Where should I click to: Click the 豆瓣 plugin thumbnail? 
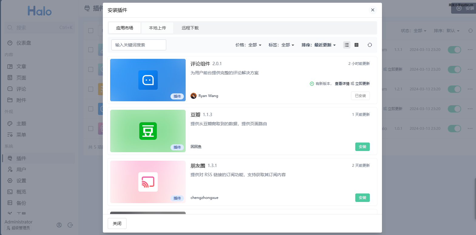[148, 131]
